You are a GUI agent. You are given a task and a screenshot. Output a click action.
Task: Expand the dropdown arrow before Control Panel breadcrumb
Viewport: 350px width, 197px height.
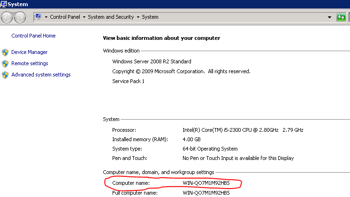[46, 17]
